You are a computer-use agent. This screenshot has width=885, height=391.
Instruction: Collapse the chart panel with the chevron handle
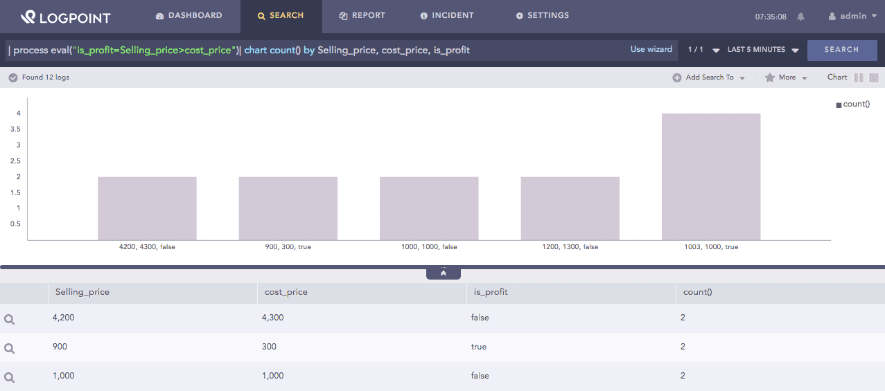coord(444,273)
